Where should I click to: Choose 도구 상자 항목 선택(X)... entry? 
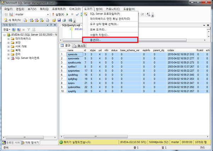point(110,24)
